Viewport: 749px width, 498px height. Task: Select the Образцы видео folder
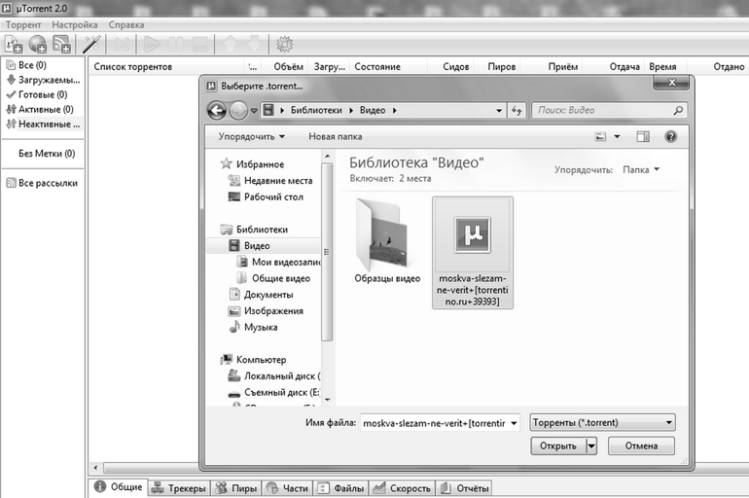click(387, 241)
